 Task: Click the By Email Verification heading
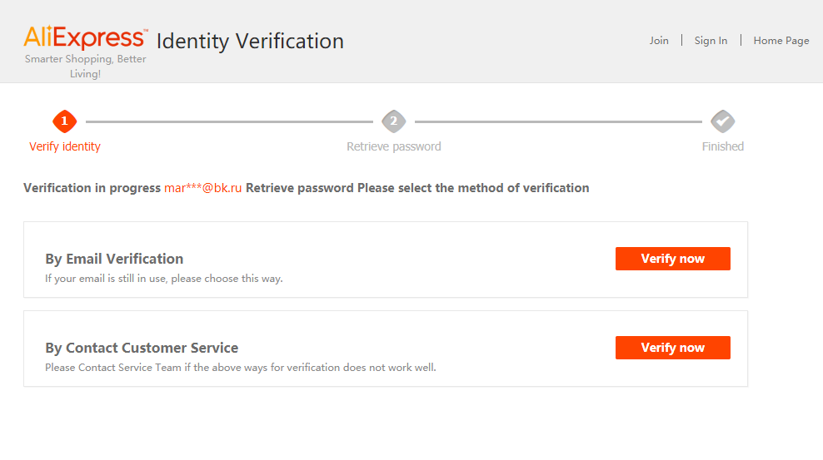[x=114, y=259]
